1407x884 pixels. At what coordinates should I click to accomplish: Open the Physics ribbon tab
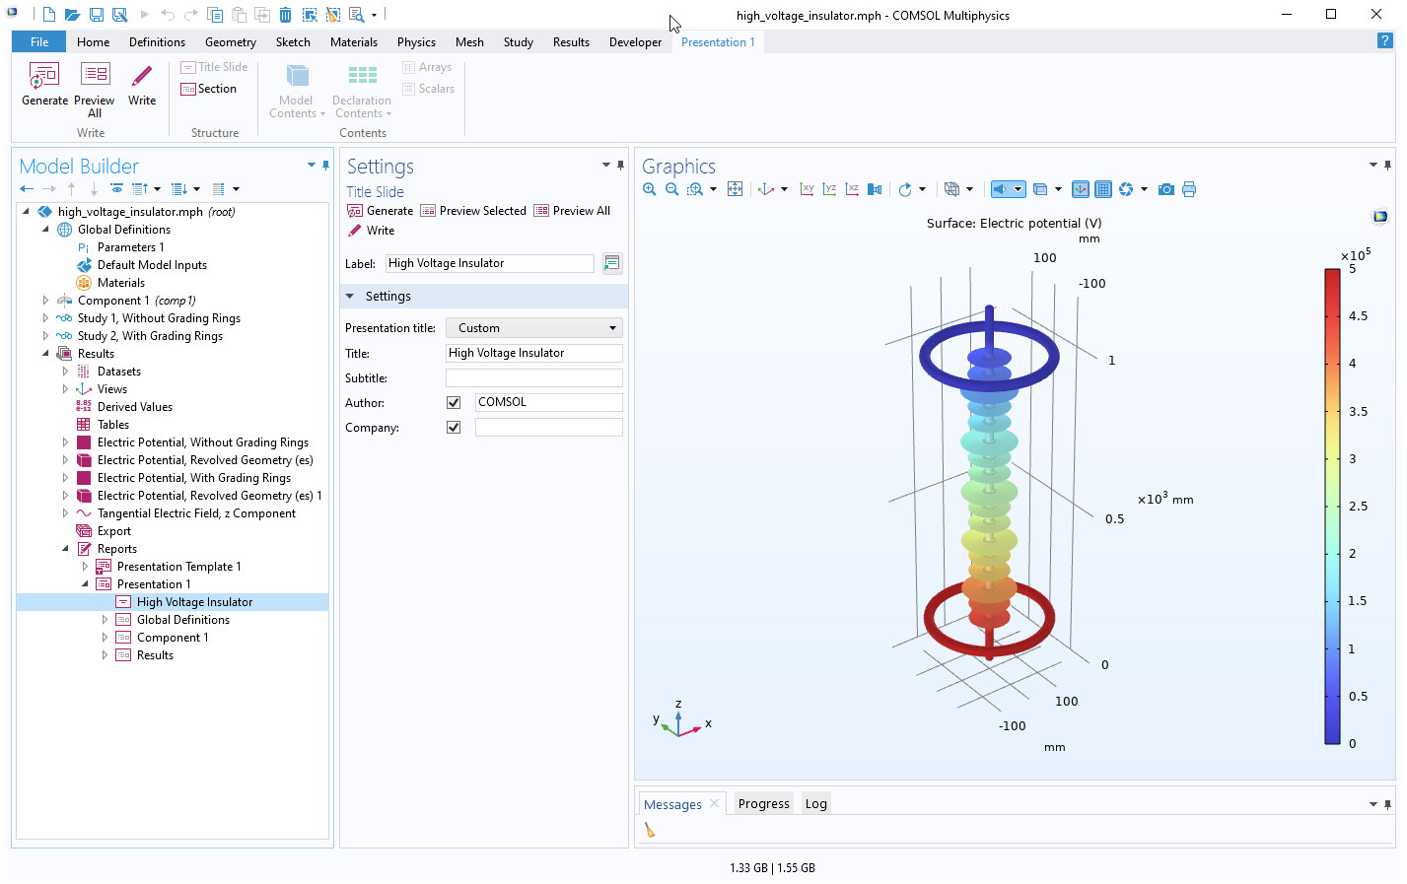pyautogui.click(x=416, y=42)
